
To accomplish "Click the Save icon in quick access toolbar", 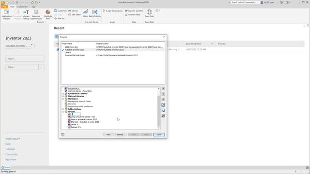I will tap(17, 2).
